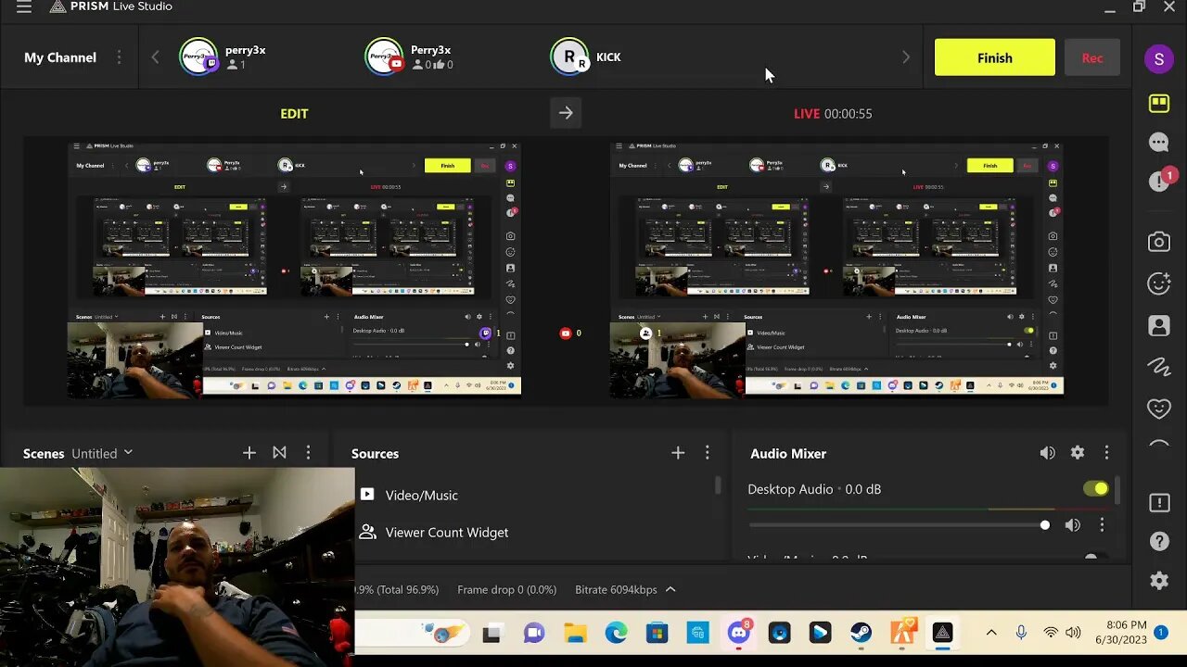Open the beauty effects smiley icon

1158,283
